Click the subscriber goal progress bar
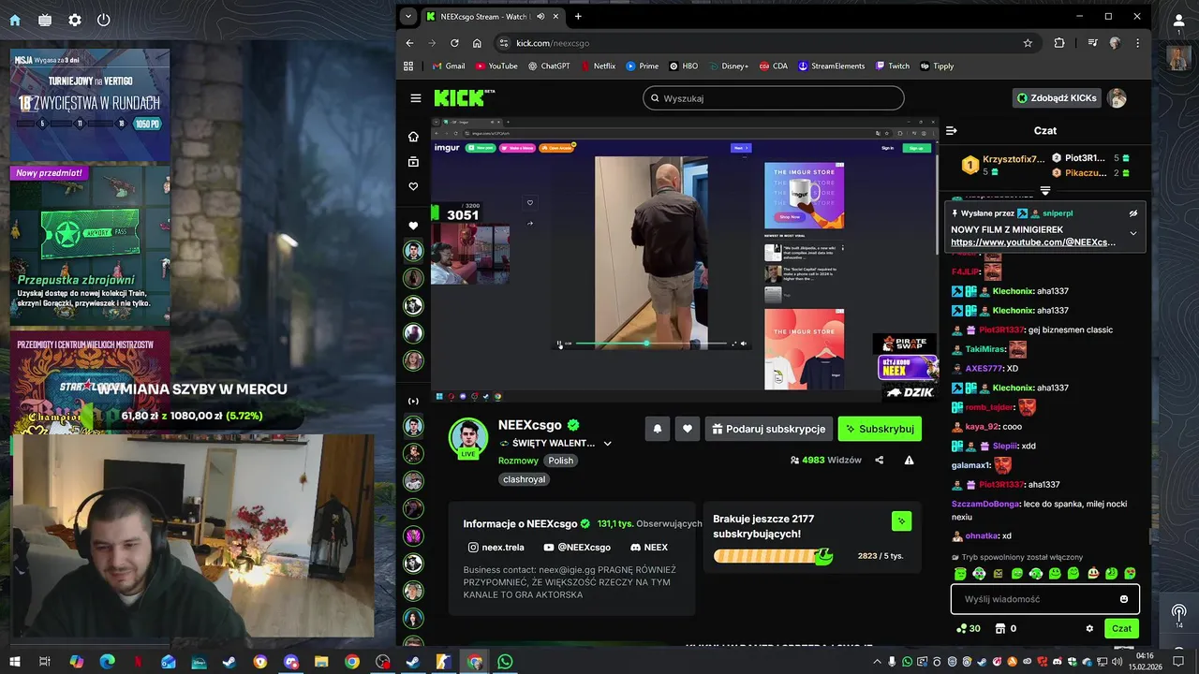Screen dimensions: 1199x674 coord(773,556)
